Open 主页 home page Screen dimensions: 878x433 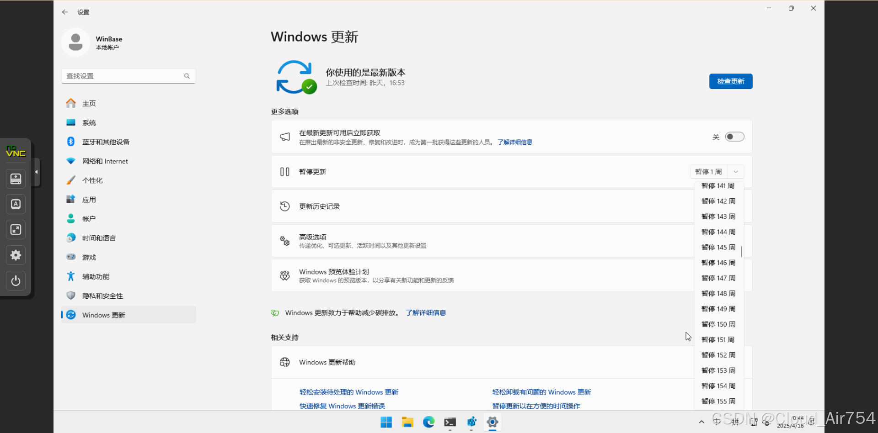point(128,104)
